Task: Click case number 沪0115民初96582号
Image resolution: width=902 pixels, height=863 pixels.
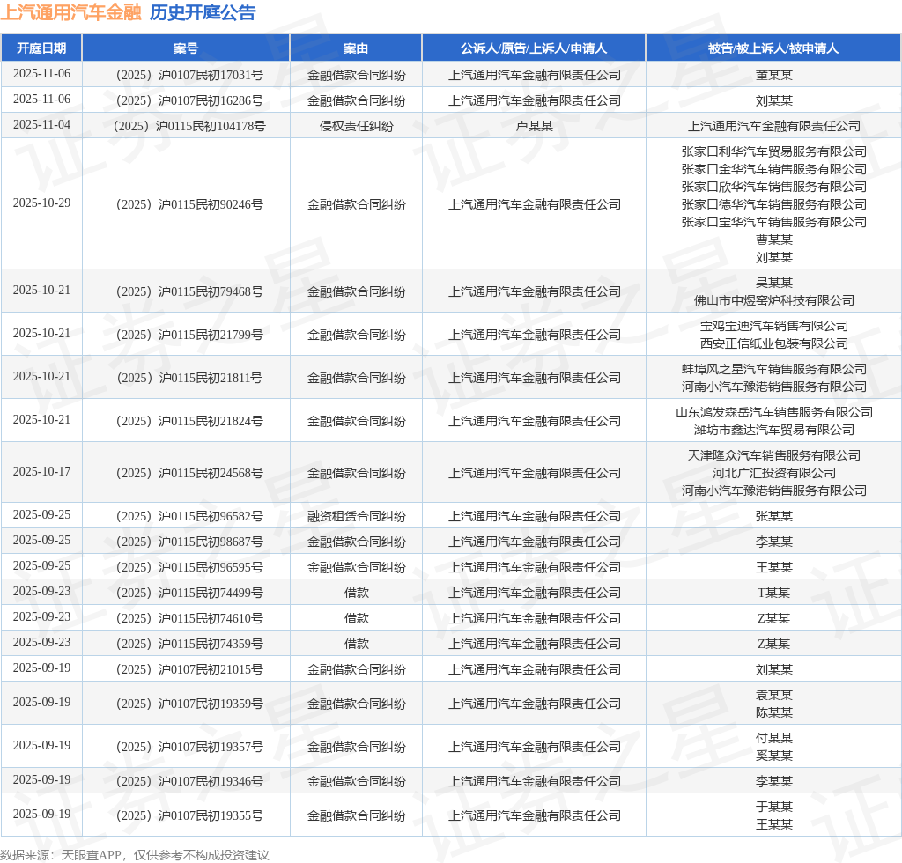Action: click(x=189, y=516)
